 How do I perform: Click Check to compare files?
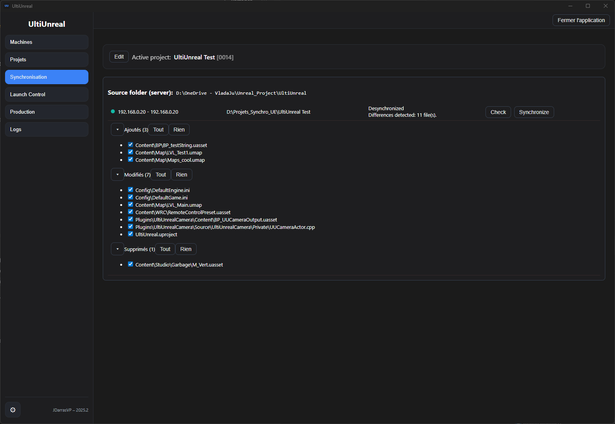(498, 112)
